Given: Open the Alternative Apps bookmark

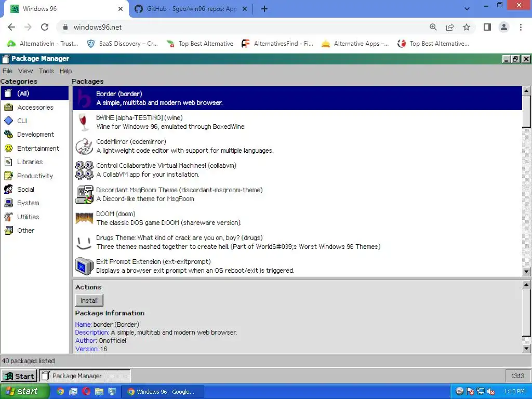Looking at the screenshot, I should (355, 44).
